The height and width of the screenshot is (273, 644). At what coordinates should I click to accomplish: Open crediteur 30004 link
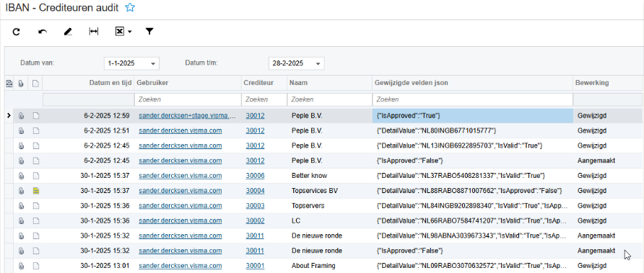(x=255, y=191)
